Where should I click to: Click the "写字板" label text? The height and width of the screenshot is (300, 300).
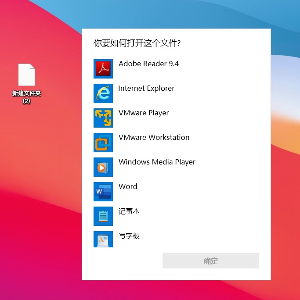129,236
